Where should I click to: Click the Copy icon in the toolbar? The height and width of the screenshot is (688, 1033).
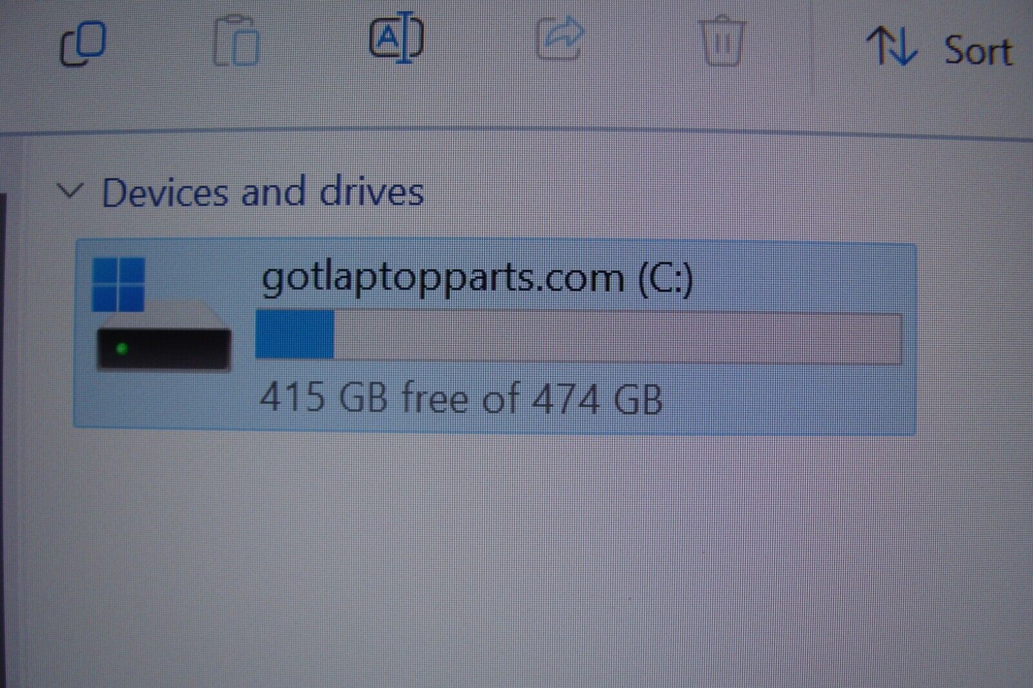[83, 43]
